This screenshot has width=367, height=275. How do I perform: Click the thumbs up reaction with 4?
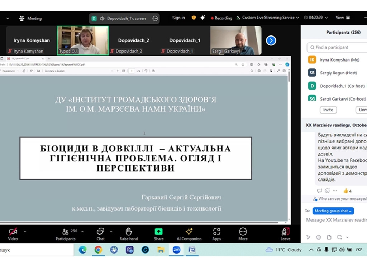348,191
